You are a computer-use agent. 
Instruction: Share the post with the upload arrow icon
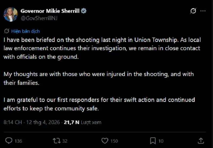(x=201, y=140)
